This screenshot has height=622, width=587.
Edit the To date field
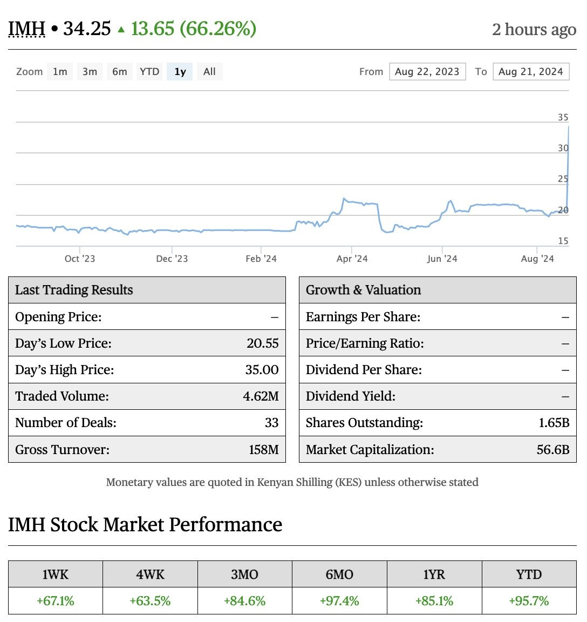[531, 72]
